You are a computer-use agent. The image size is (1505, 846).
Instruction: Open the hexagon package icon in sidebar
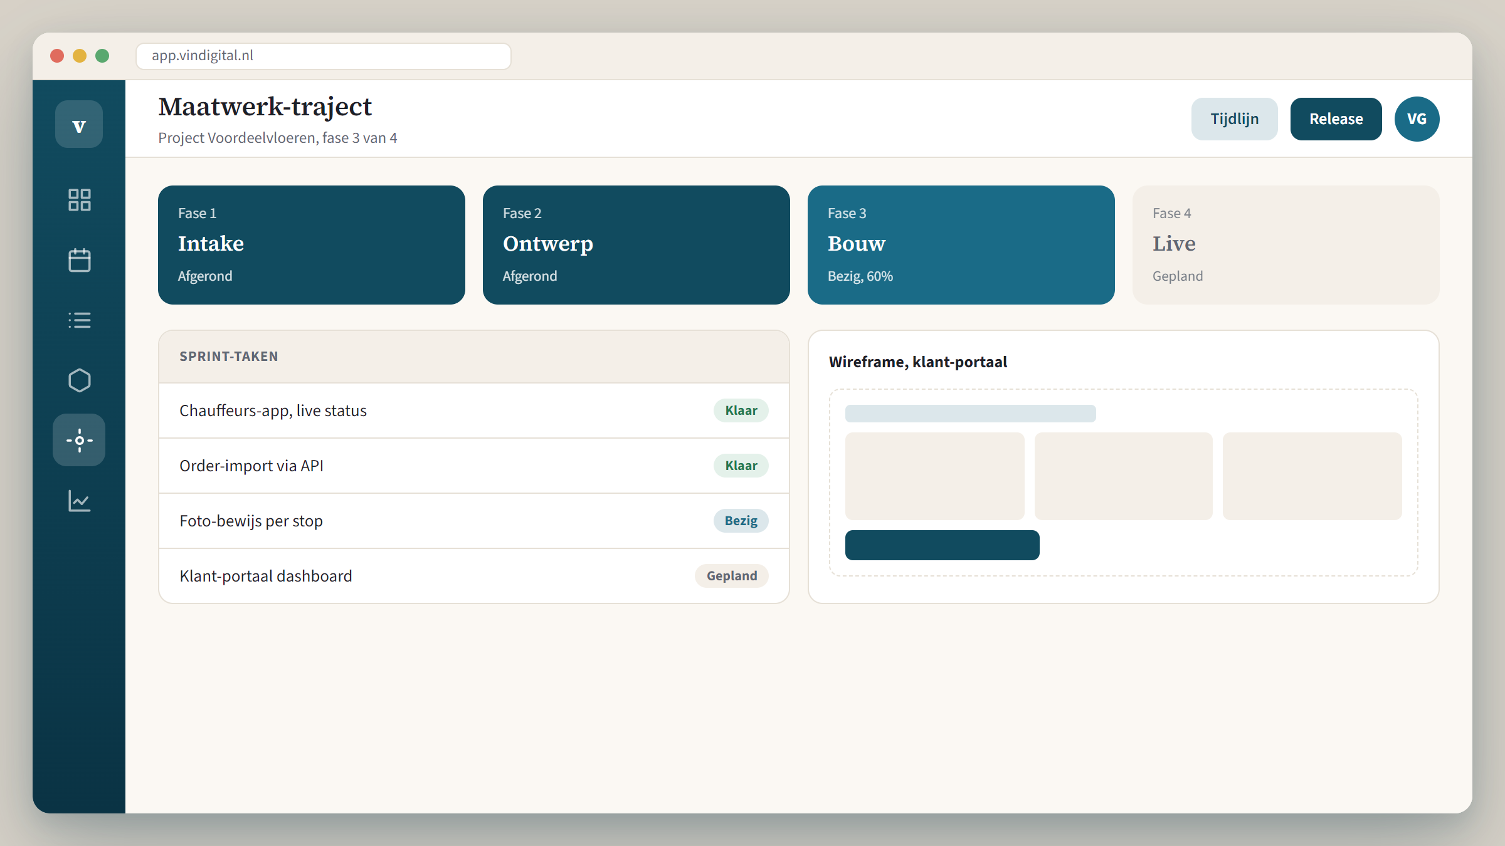point(79,380)
